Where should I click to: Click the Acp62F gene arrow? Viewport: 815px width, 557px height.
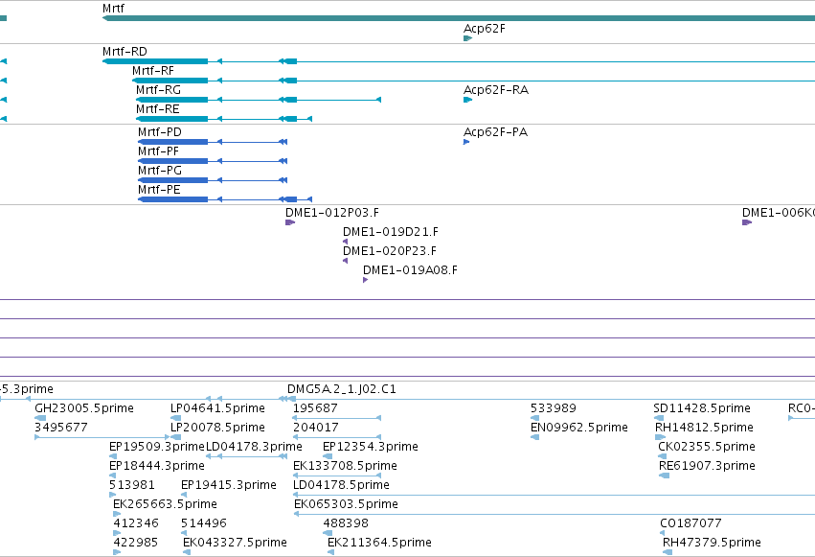467,38
